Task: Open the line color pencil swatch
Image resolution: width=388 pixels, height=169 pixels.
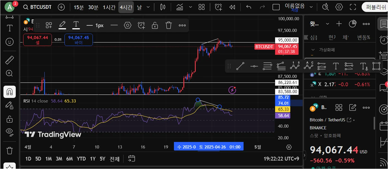Action: point(62,25)
